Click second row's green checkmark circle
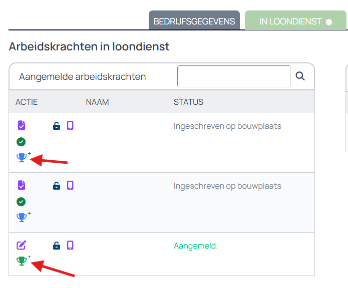The image size is (348, 288). pos(21,202)
